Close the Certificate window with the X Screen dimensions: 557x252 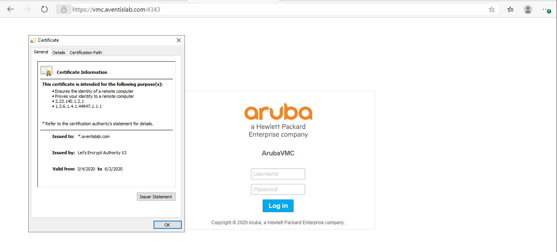(x=178, y=40)
